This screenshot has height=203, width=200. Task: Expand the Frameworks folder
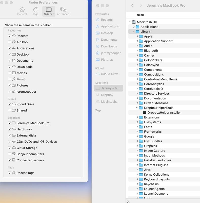137,131
